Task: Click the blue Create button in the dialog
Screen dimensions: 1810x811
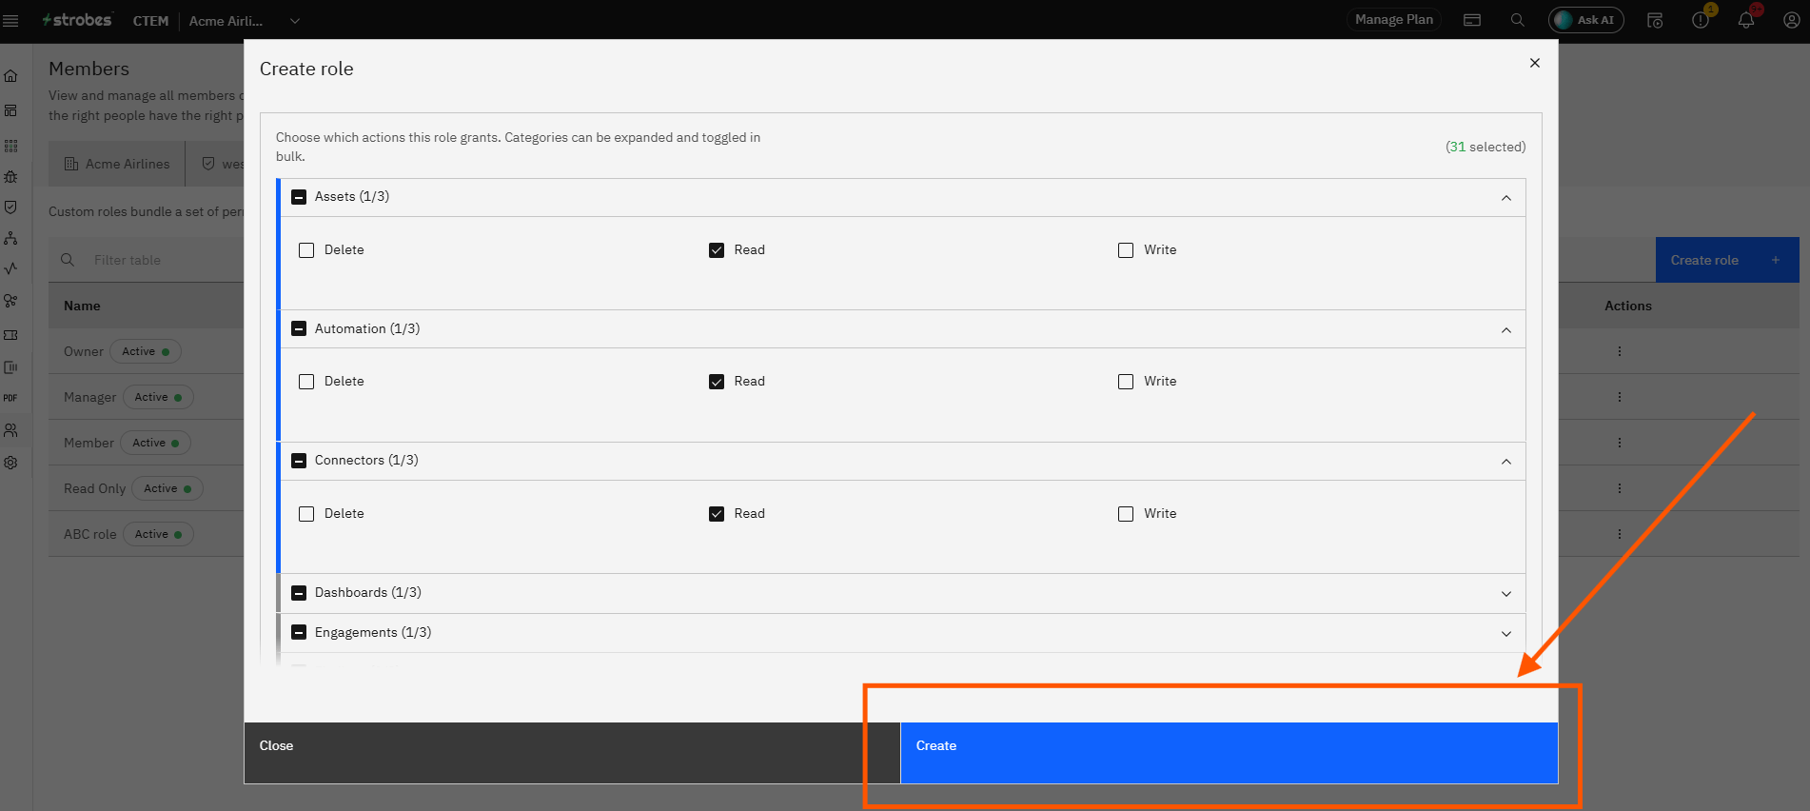Action: click(x=1229, y=753)
